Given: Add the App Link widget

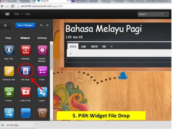Looking at the screenshot, I should (9, 50).
